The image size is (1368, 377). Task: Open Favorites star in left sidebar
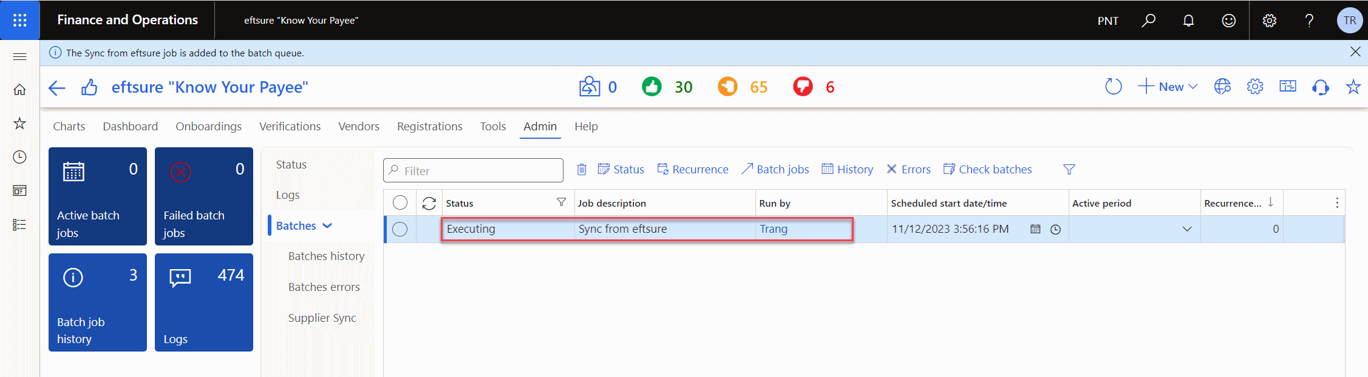coord(20,124)
